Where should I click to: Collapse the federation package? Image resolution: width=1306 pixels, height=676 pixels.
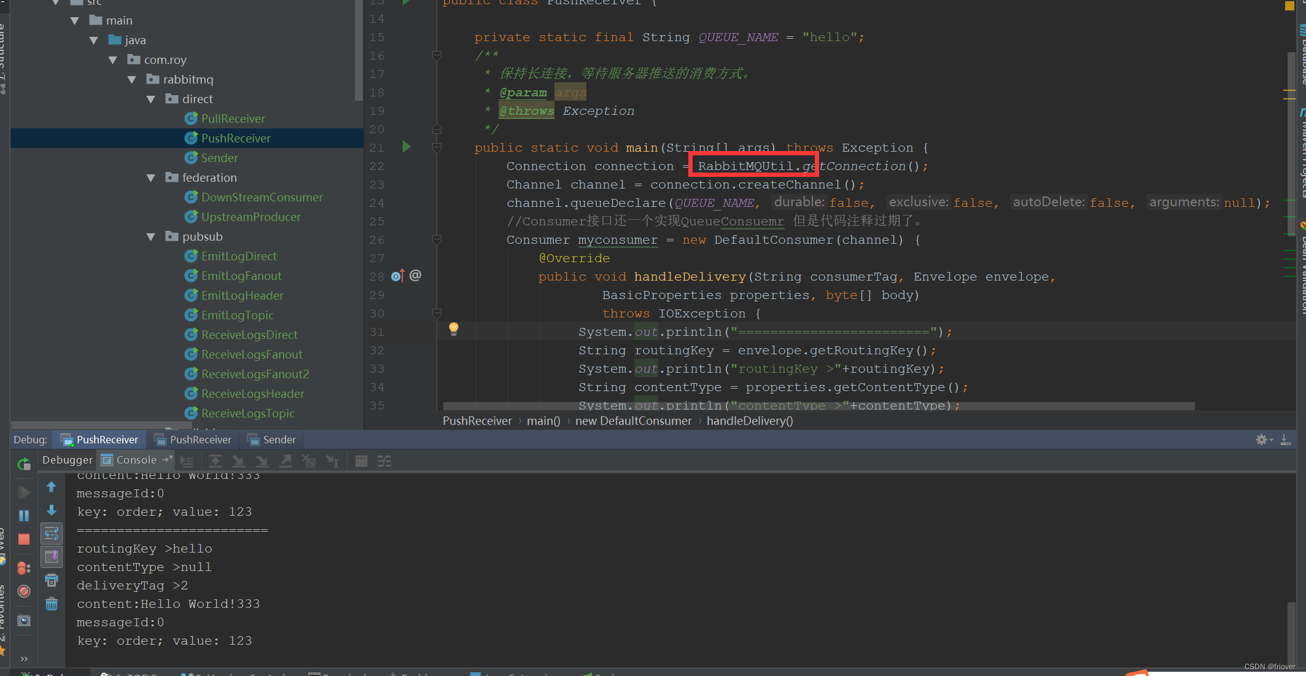[151, 178]
